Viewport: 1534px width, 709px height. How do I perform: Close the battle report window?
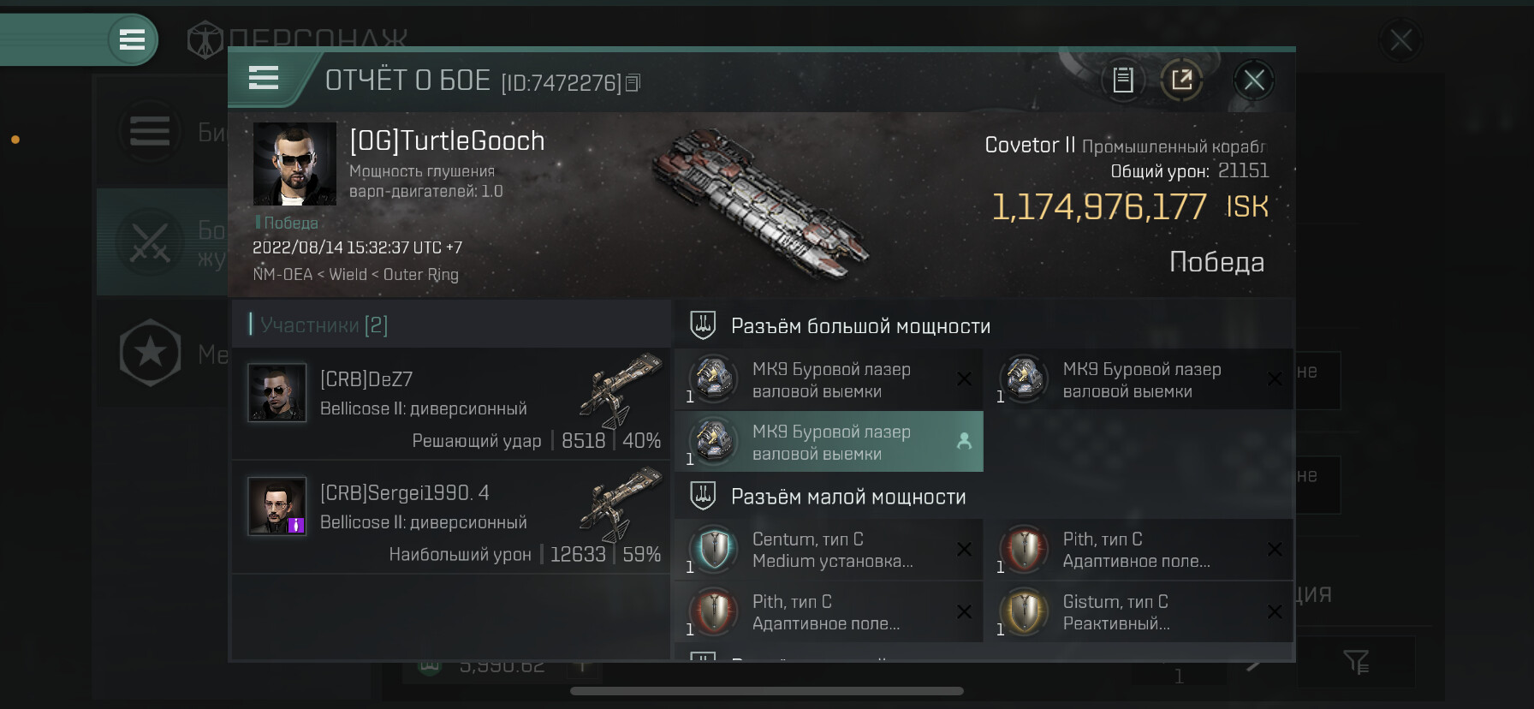1254,80
